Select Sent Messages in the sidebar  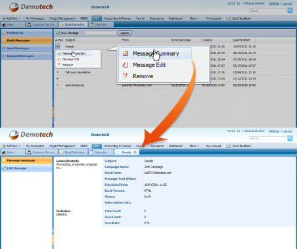pos(27,48)
